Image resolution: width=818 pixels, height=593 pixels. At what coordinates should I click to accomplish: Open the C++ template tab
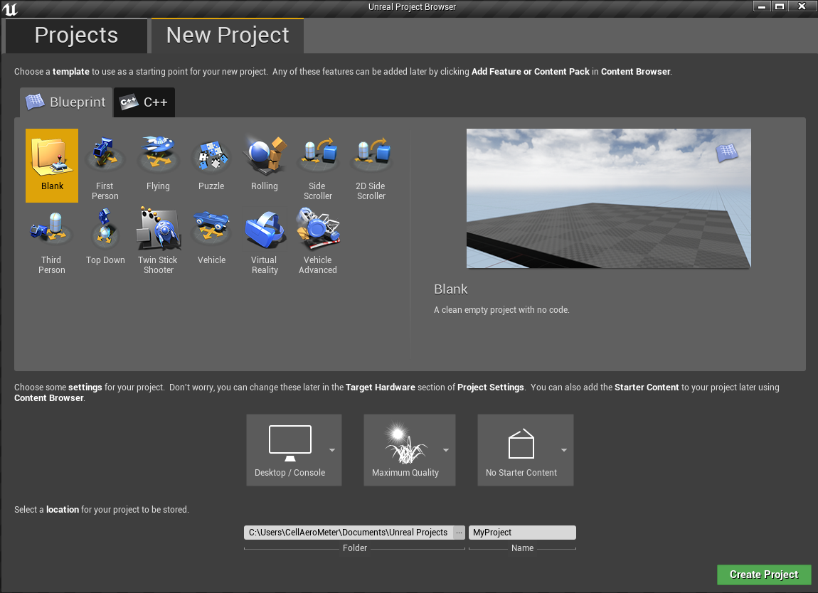click(144, 102)
